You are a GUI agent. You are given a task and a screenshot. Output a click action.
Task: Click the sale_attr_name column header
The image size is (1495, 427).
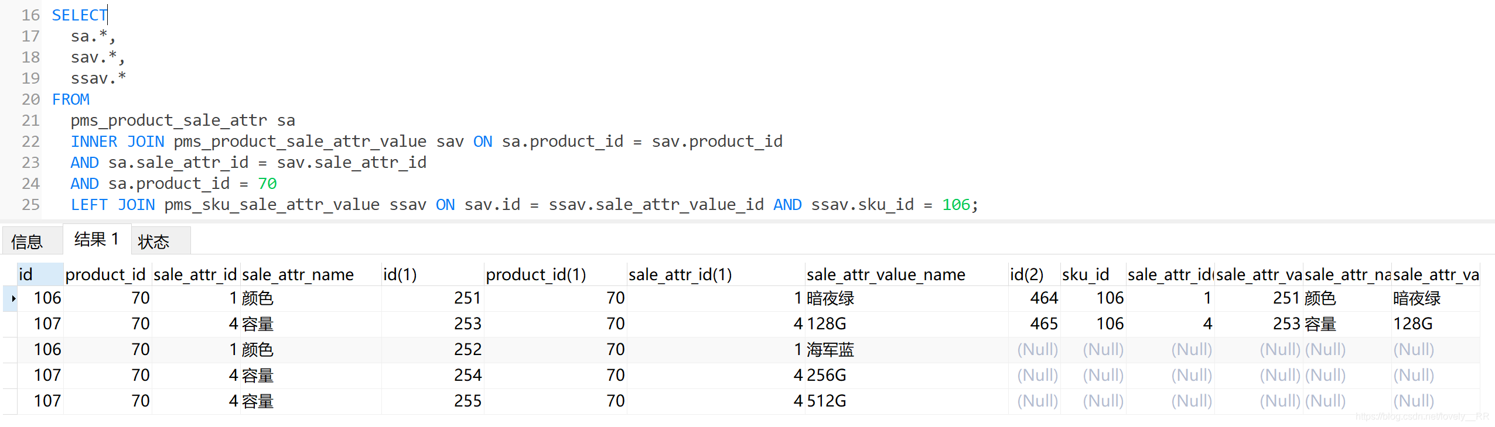point(298,274)
